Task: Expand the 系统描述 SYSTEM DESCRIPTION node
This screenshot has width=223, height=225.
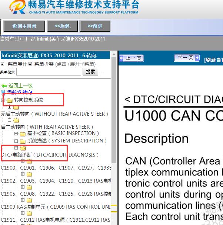Action: tap(16, 141)
